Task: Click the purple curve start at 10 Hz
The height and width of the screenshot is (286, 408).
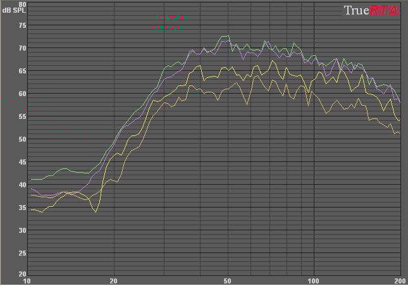Action: click(31, 189)
